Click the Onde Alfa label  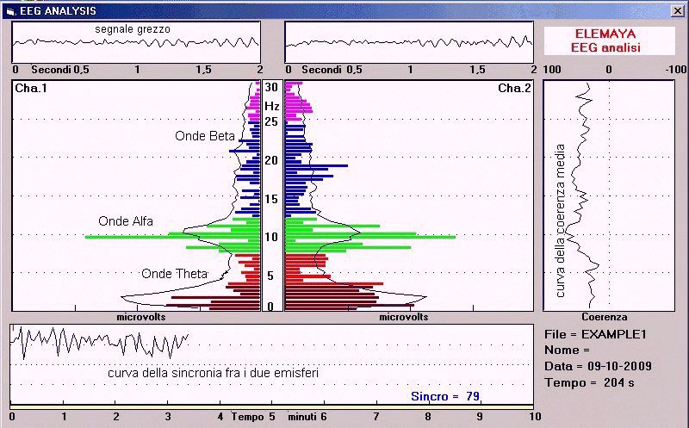coord(126,221)
